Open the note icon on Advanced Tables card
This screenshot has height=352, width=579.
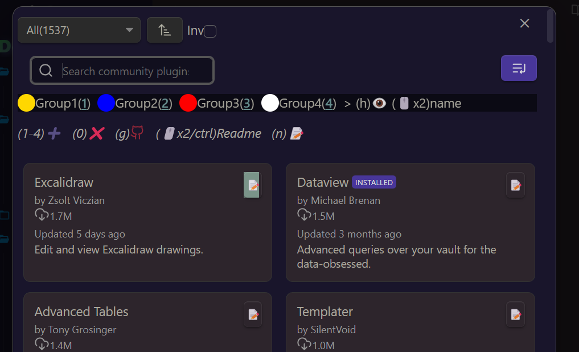(253, 314)
